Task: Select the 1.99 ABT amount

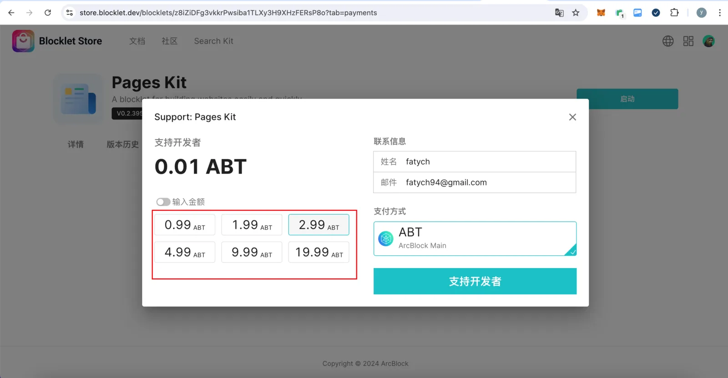Action: pos(252,225)
